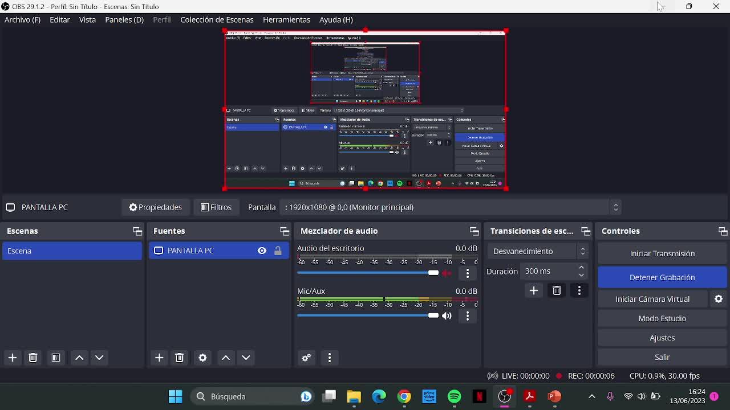Hide the PANTALLA PC source

click(262, 251)
